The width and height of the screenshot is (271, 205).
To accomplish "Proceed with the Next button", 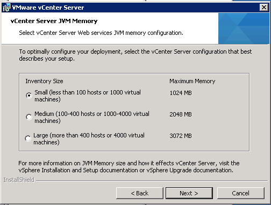I will point(189,193).
